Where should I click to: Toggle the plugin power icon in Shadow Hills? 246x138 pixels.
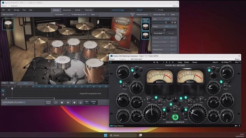pos(111,62)
